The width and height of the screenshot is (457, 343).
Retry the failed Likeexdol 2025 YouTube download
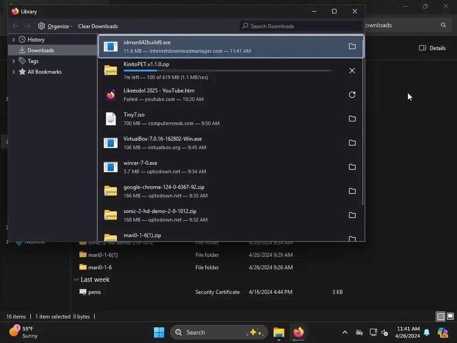[x=352, y=95]
